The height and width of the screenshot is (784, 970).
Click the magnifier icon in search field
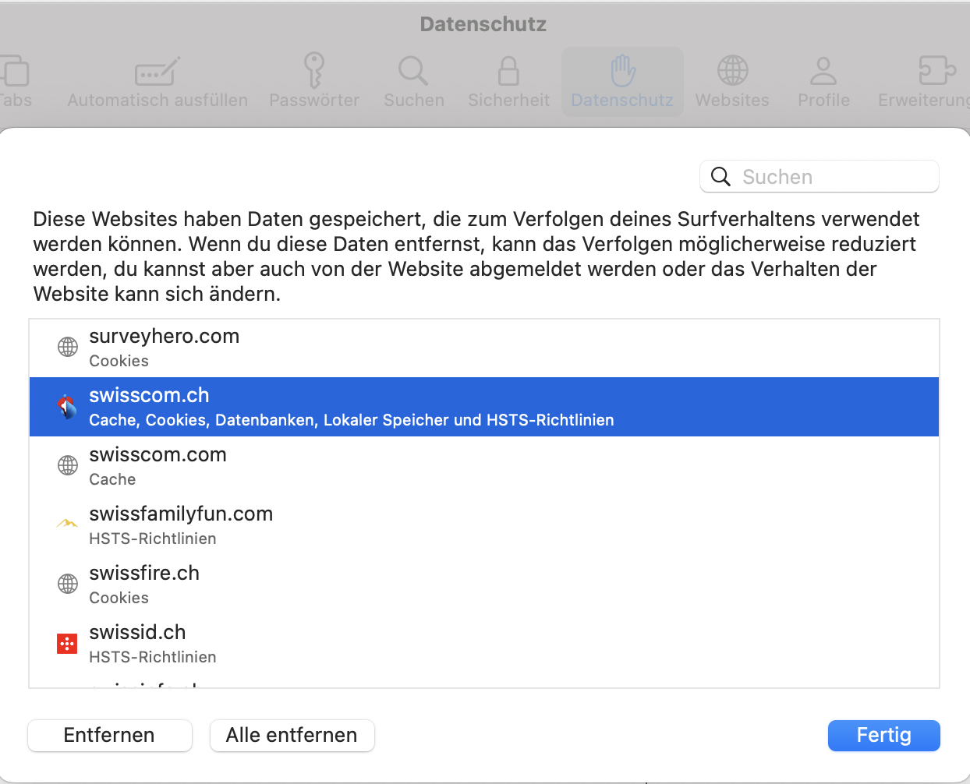point(721,177)
